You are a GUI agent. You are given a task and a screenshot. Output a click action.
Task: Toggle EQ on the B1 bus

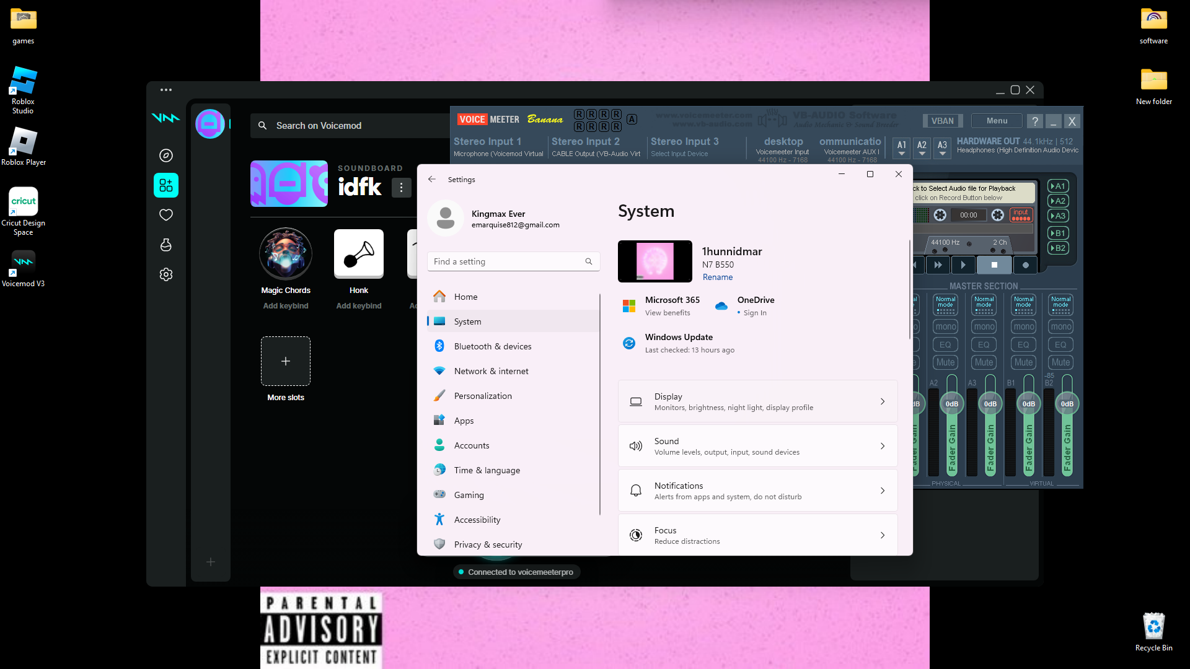coord(1023,344)
